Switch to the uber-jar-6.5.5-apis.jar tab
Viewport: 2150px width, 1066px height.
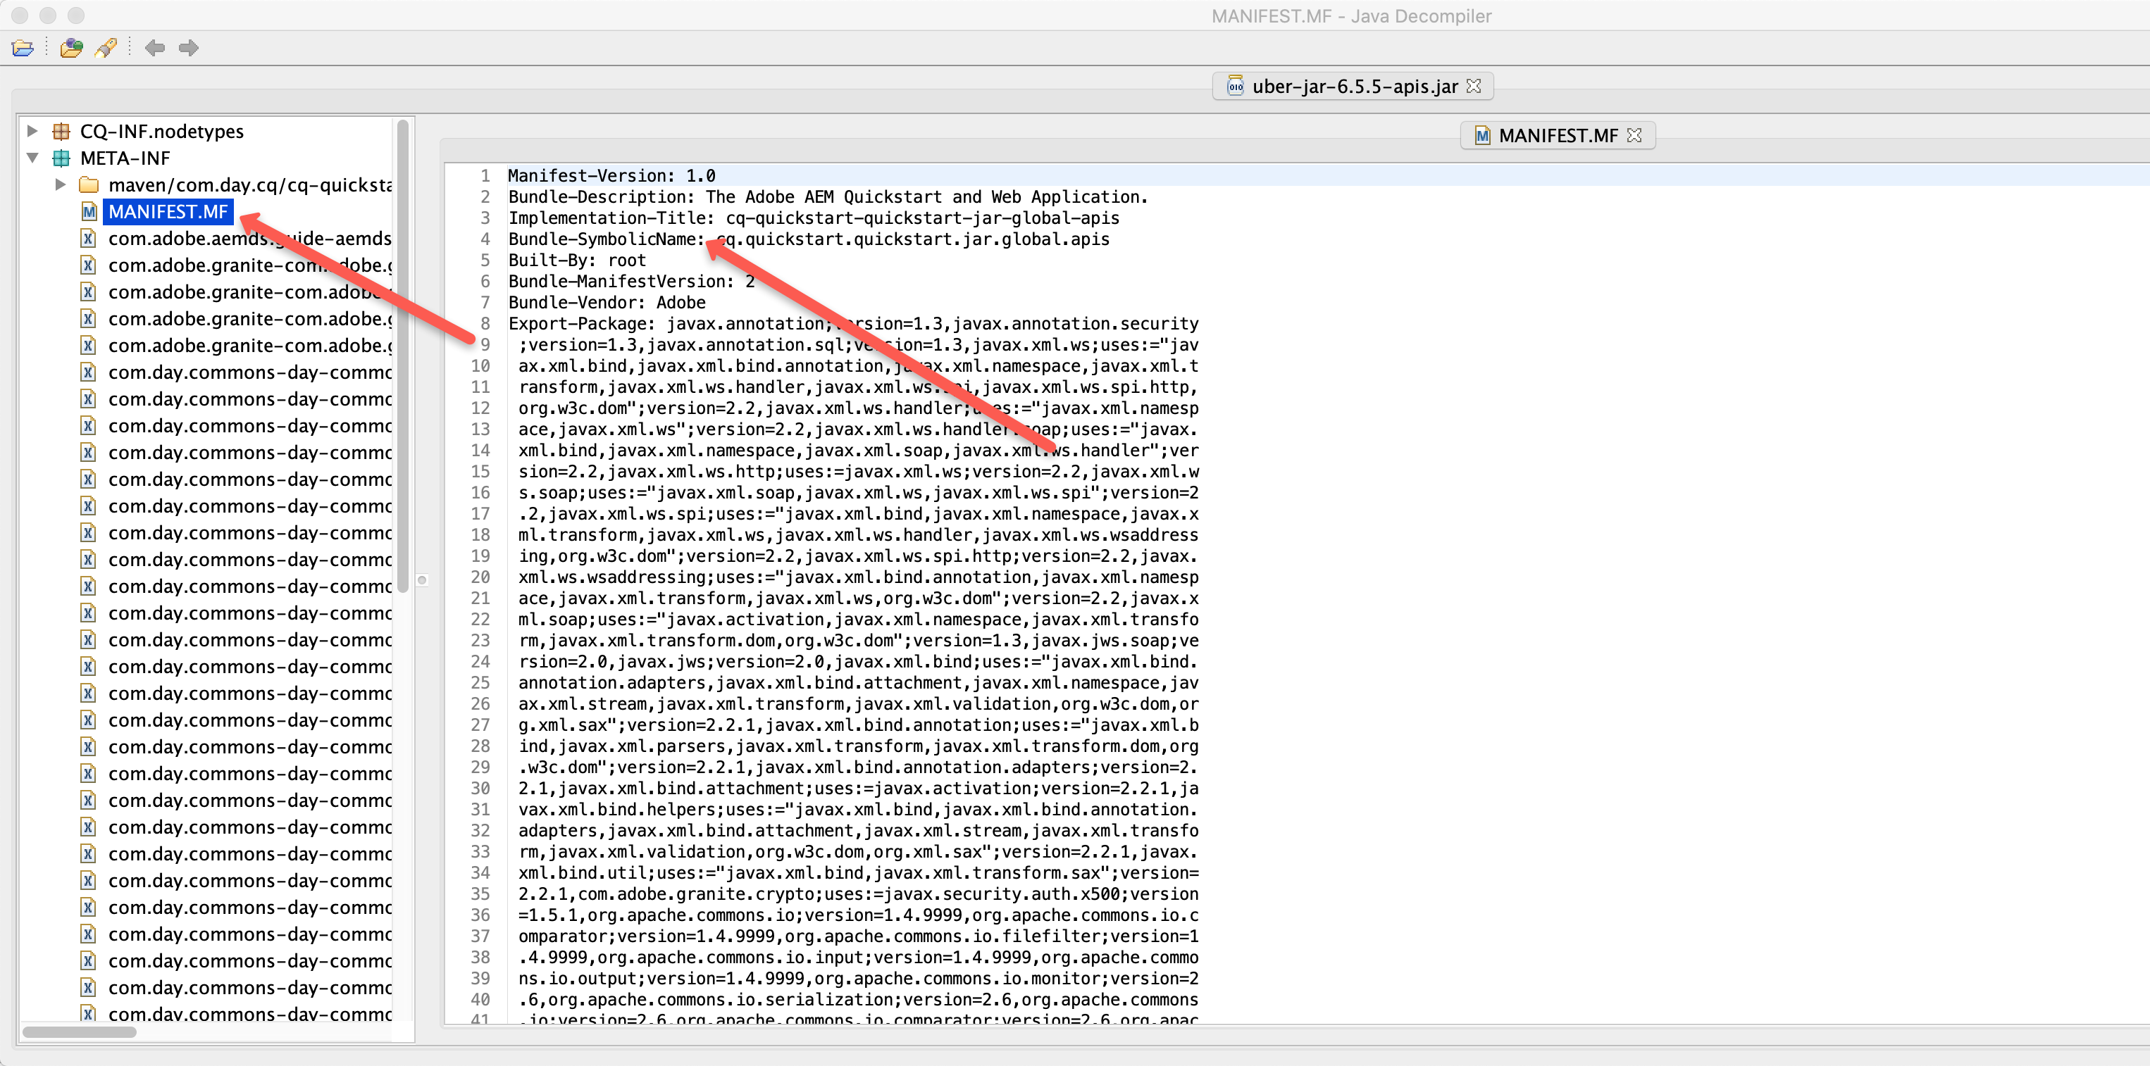point(1353,86)
